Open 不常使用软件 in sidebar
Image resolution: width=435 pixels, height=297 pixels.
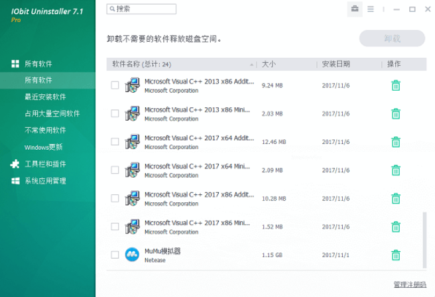[45, 131]
